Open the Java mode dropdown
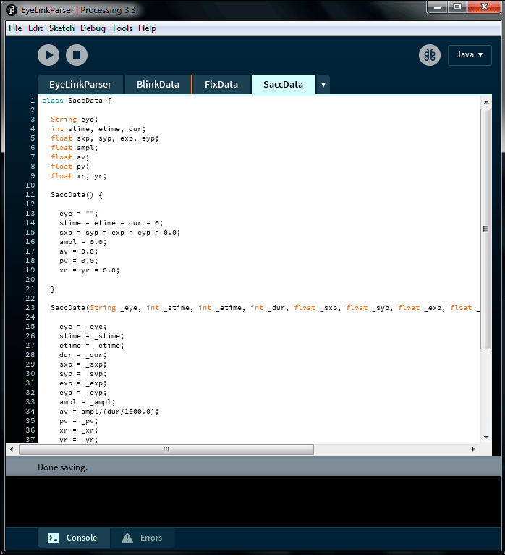The width and height of the screenshot is (505, 555). point(470,55)
